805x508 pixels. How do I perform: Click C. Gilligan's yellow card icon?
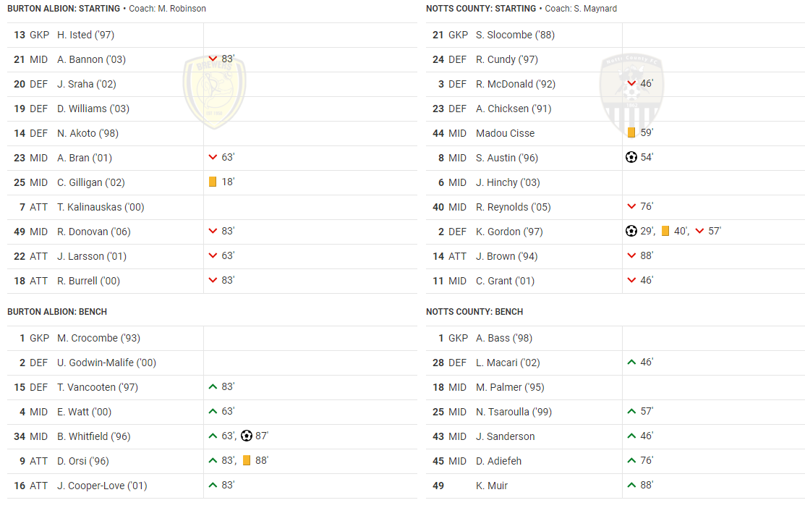[x=213, y=182]
